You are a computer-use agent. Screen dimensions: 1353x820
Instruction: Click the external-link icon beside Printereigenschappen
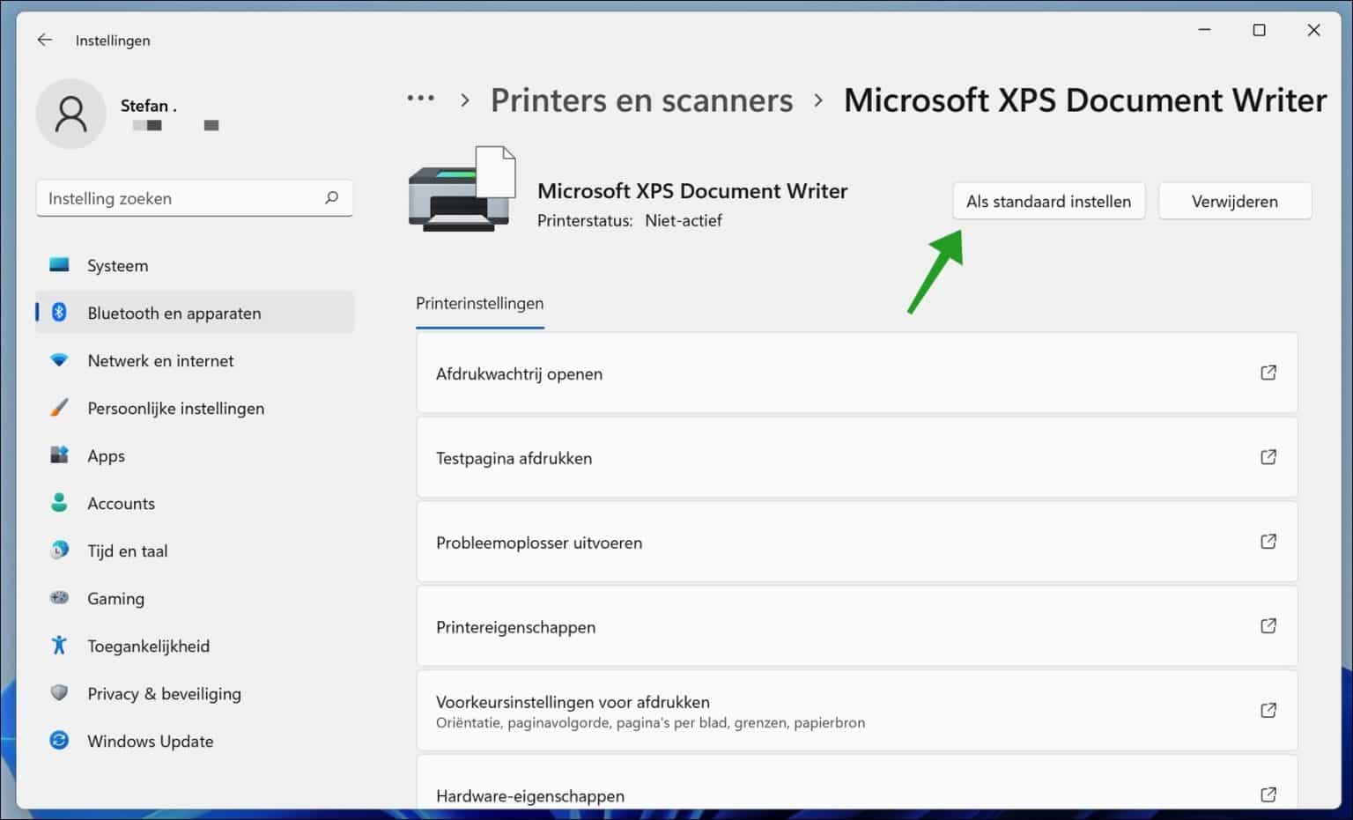[1268, 626]
